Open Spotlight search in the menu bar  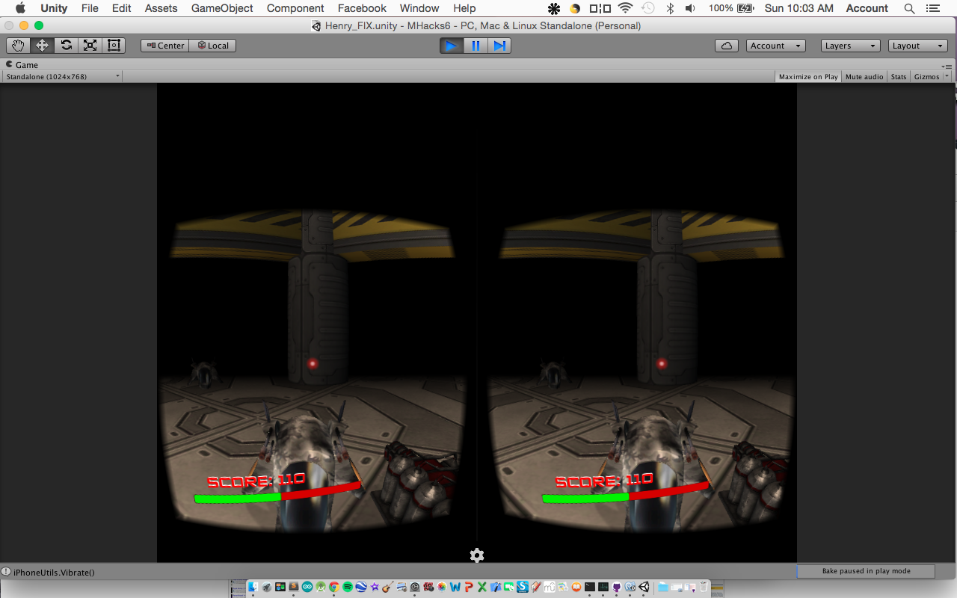909,8
